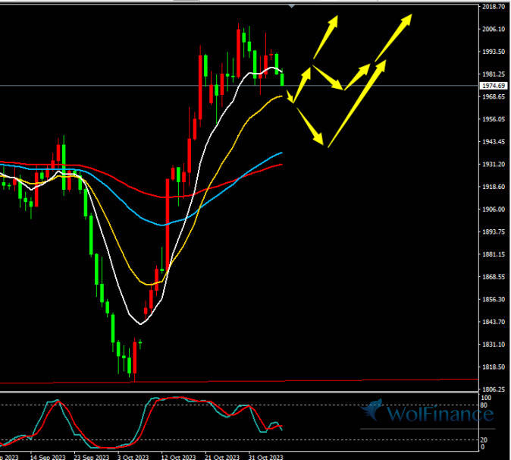Select the 1993.50 price level label
The image size is (511, 460).
(x=494, y=52)
